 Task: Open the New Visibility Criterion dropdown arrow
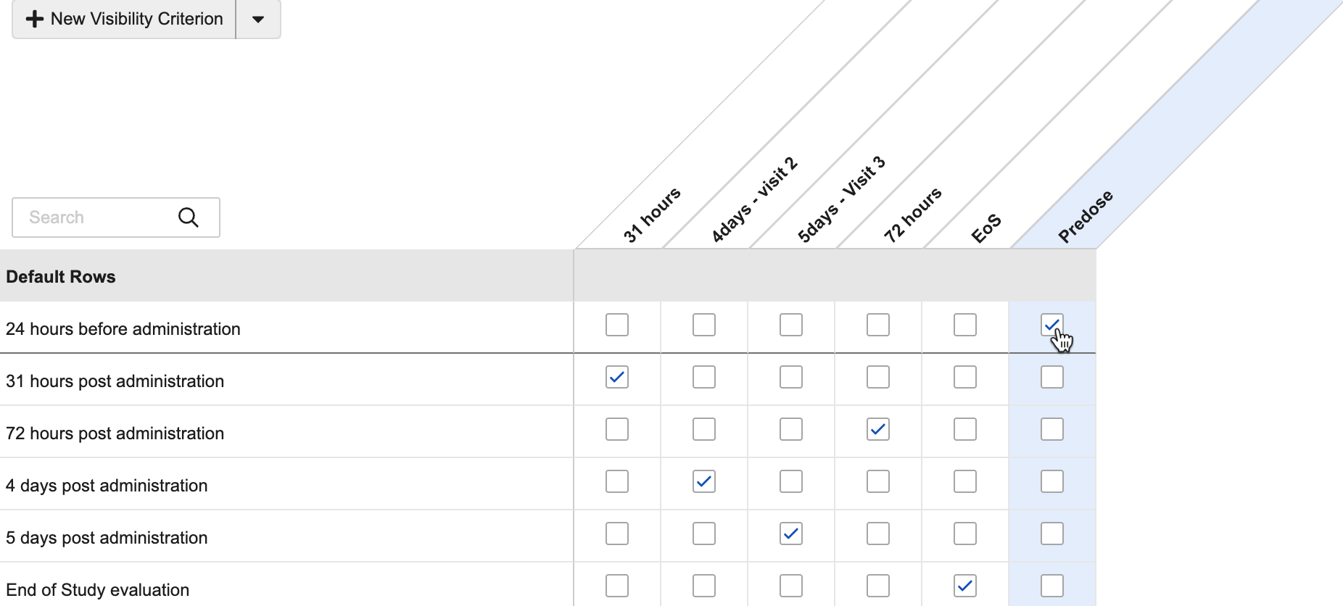tap(258, 20)
